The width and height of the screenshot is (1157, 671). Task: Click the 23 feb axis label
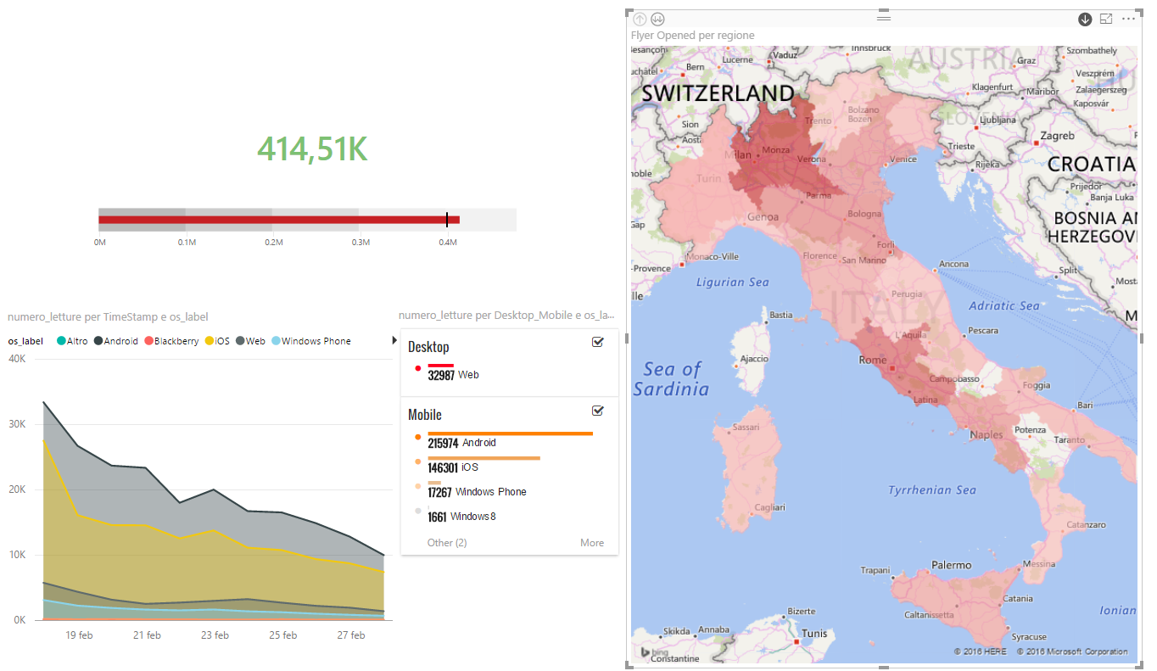pyautogui.click(x=215, y=635)
